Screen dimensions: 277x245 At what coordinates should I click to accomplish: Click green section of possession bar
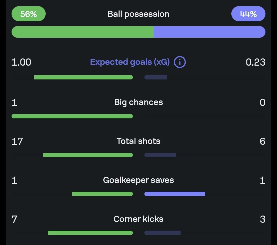point(83,32)
